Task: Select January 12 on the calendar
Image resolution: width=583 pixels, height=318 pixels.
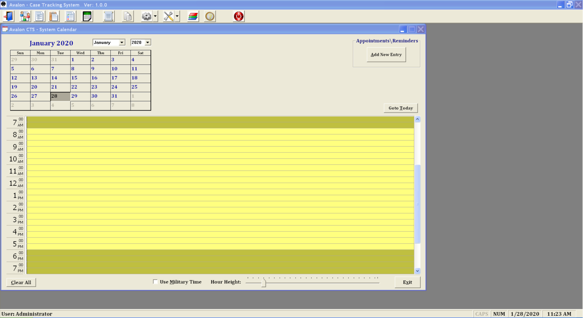Action: [x=20, y=78]
